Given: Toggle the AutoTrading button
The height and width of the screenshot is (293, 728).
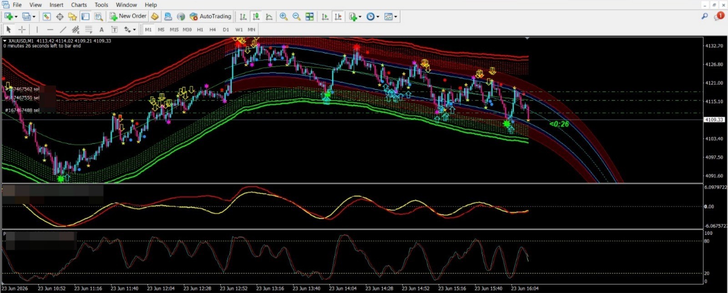Looking at the screenshot, I should pyautogui.click(x=210, y=16).
